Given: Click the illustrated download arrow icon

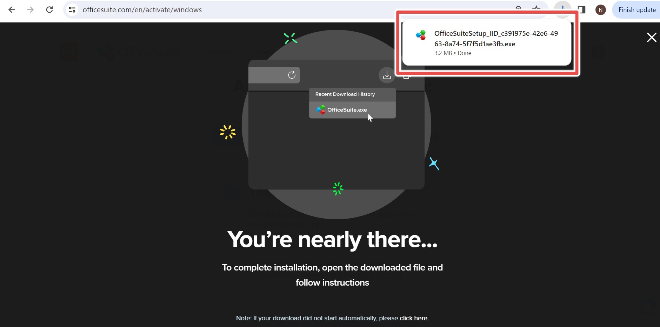Looking at the screenshot, I should pos(387,75).
